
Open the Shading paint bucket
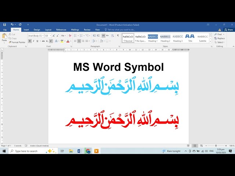pyautogui.click(x=101, y=41)
